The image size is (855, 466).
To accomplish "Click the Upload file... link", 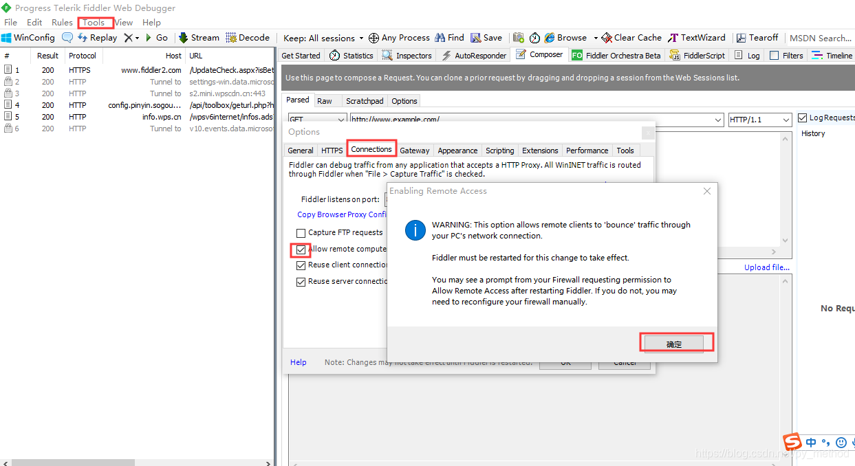I will click(767, 267).
